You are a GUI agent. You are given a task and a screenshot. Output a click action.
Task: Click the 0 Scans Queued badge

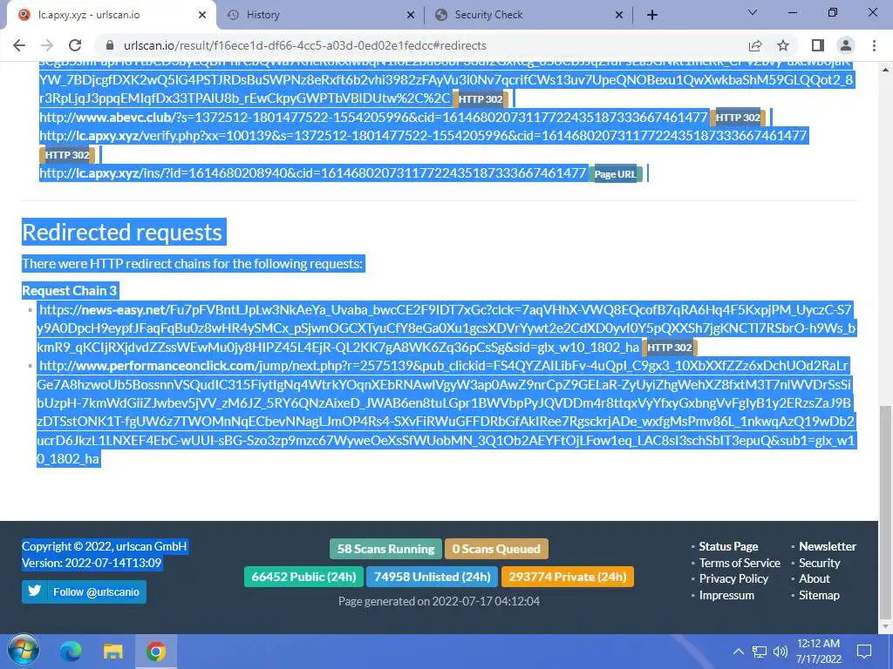[x=496, y=549]
